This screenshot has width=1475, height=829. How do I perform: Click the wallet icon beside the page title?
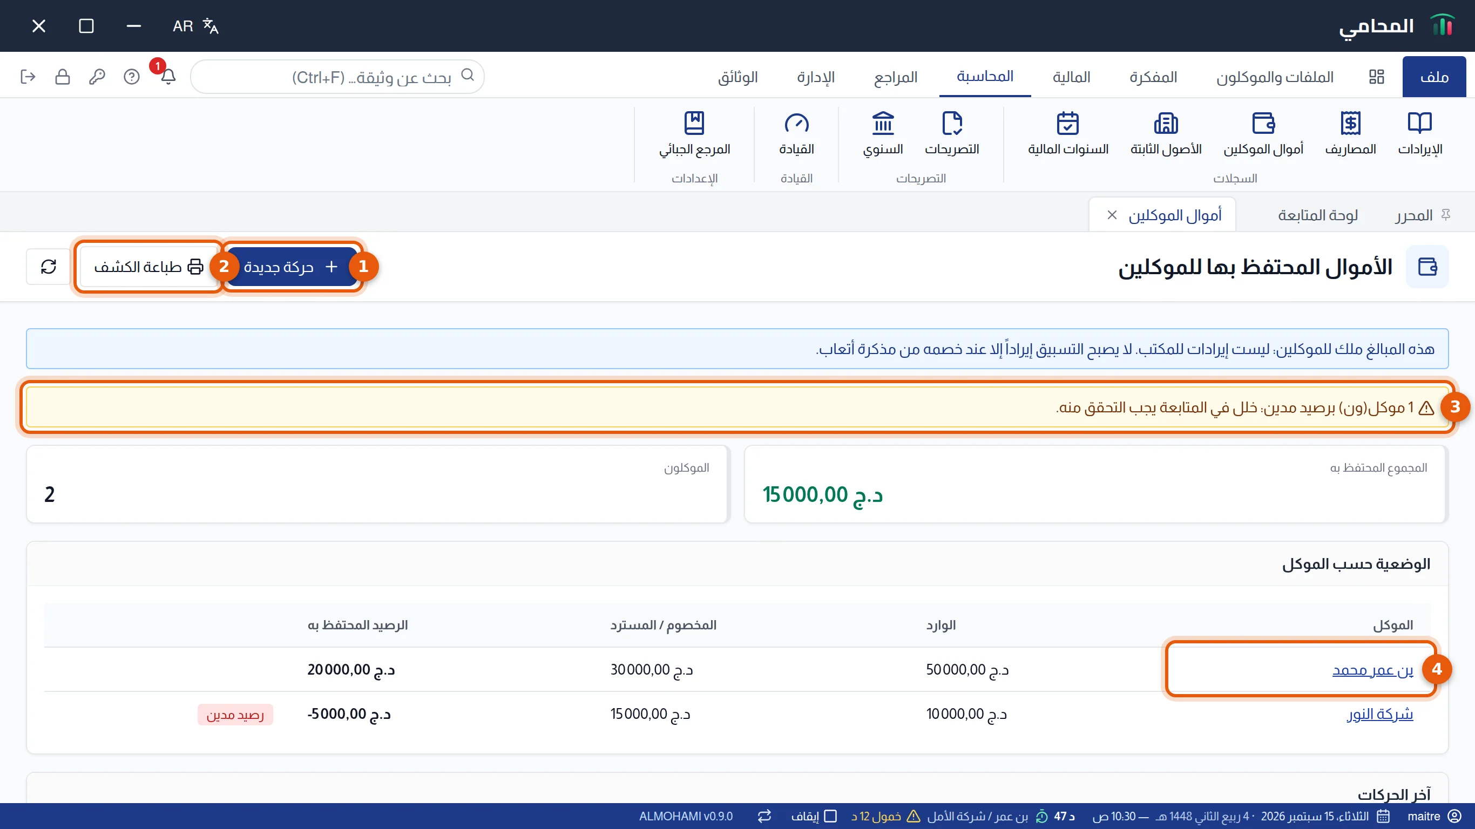[1427, 266]
